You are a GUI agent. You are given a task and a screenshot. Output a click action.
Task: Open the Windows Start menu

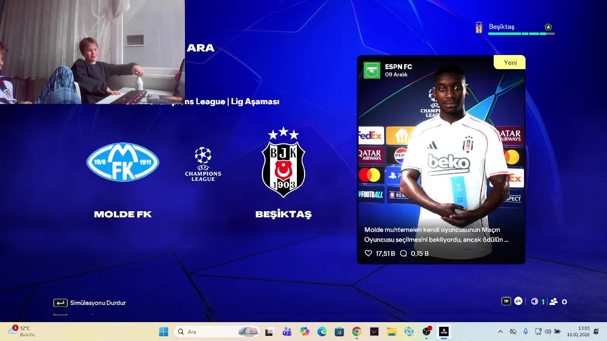click(164, 332)
